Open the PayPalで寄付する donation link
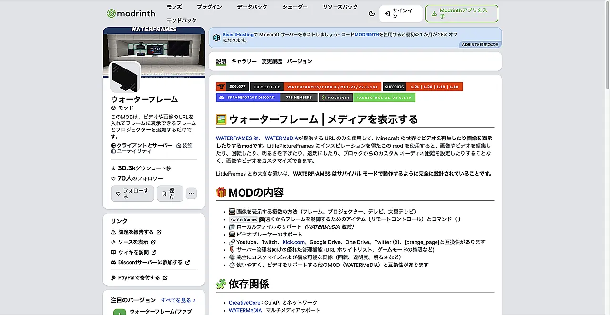Screen dimensions: 610x315 coord(139,278)
